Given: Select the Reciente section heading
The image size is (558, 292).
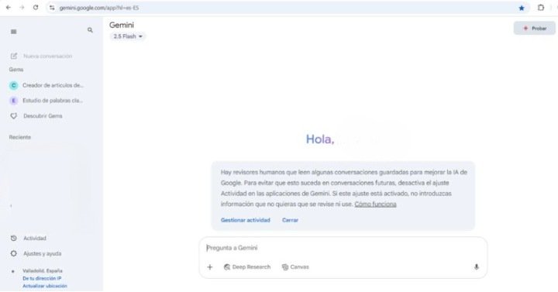Looking at the screenshot, I should (20, 137).
